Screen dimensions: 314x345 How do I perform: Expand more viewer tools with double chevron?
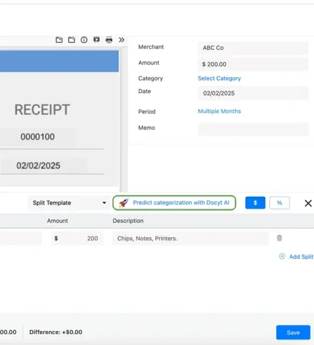(121, 40)
